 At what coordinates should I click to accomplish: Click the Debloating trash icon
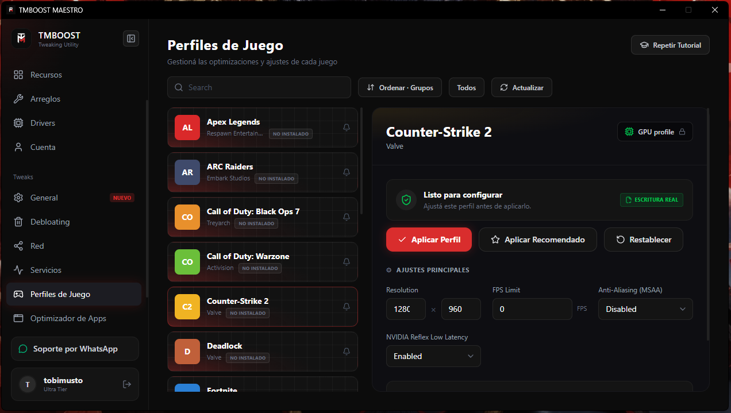point(18,222)
